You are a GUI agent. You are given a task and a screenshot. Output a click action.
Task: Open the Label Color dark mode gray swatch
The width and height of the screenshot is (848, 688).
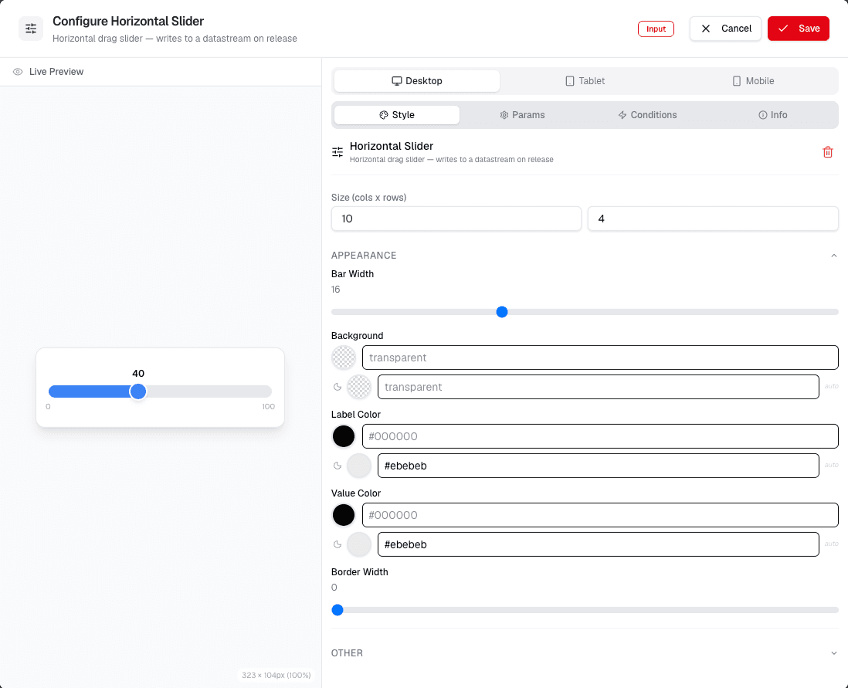(x=358, y=466)
